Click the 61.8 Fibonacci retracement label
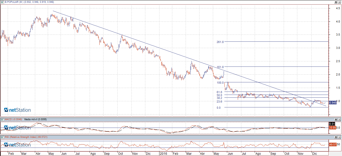This screenshot has width=342, height=156. pos(219,92)
